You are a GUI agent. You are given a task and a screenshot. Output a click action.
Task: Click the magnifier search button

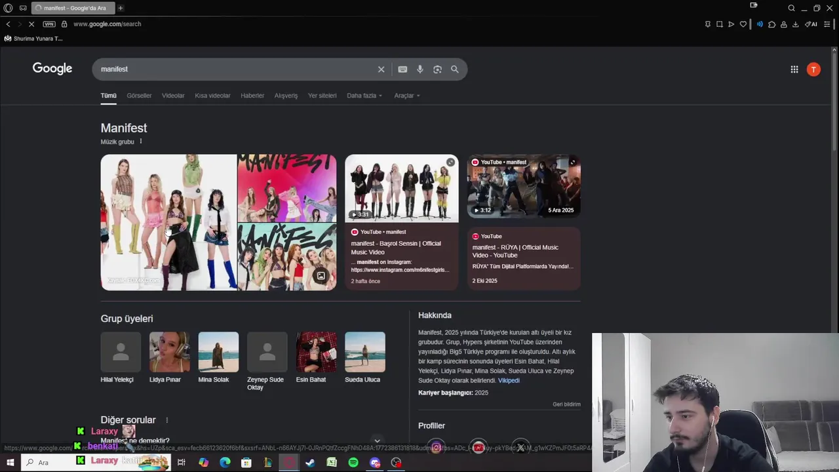[x=455, y=69]
